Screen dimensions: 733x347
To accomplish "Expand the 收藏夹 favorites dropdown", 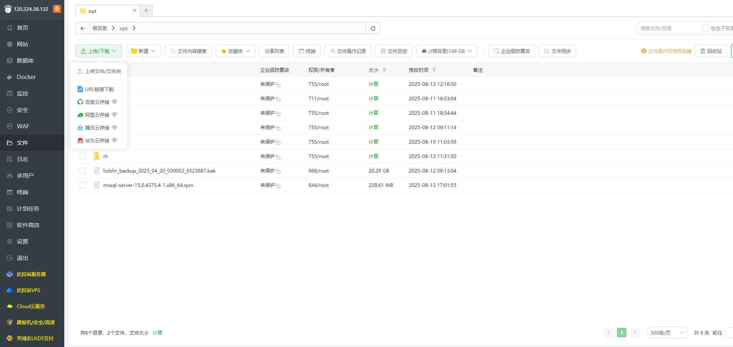I will click(235, 51).
